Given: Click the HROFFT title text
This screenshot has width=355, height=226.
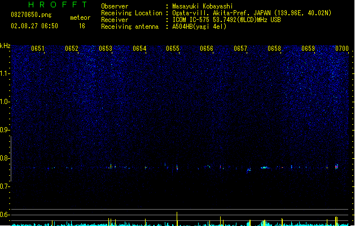Looking at the screenshot, I should click(58, 5).
